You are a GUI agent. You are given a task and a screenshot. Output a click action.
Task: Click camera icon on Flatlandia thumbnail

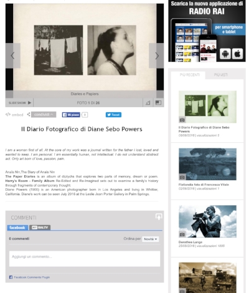pos(182,177)
